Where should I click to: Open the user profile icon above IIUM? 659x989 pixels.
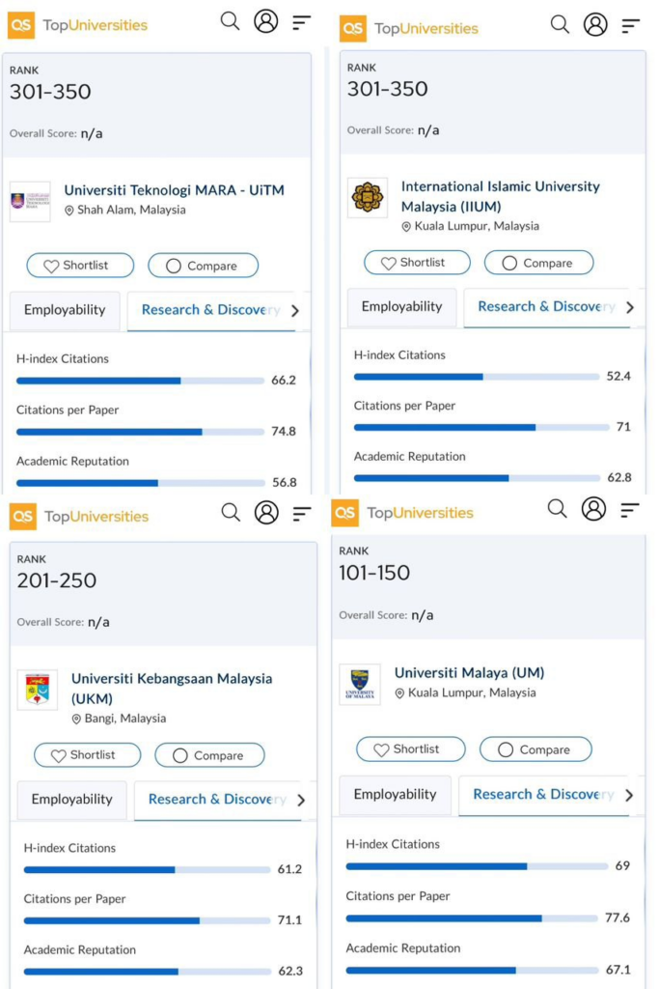[595, 25]
